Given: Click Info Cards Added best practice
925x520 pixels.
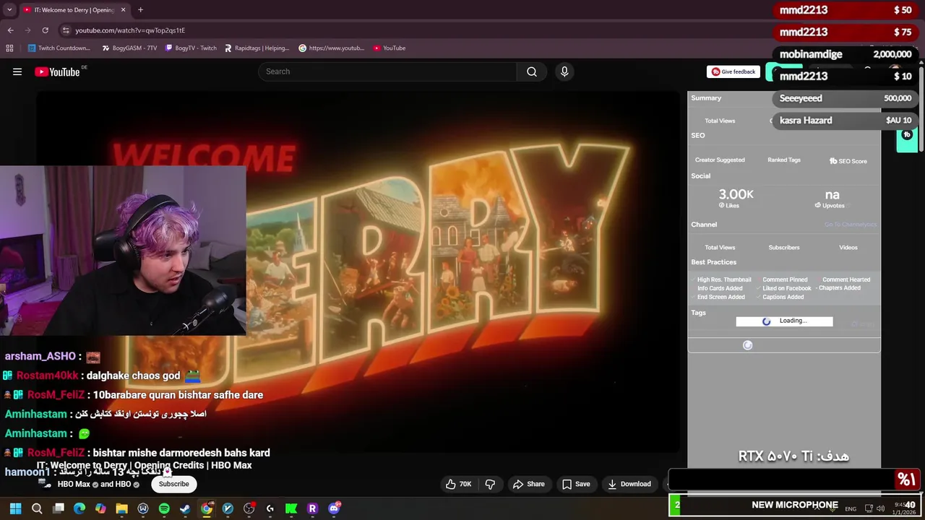Looking at the screenshot, I should click(x=719, y=288).
